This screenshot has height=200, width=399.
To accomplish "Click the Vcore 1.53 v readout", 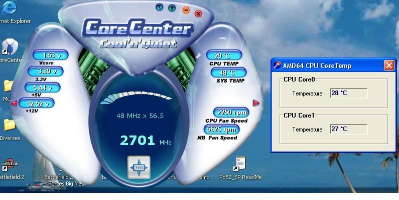I will coord(50,55).
